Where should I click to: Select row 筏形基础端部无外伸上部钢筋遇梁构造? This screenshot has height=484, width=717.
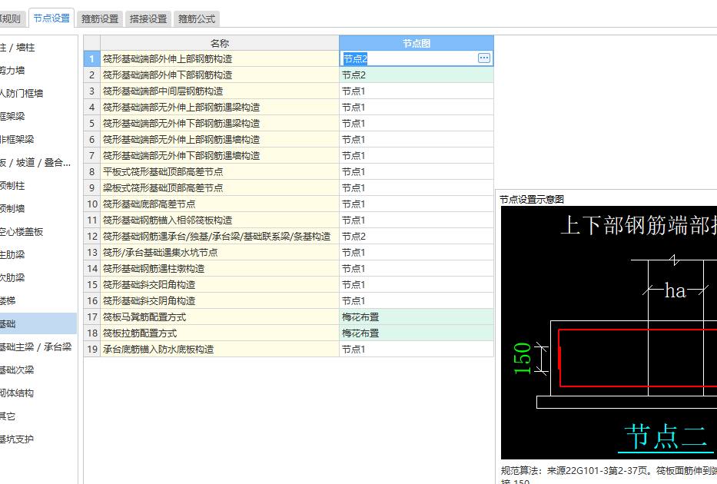click(220, 107)
